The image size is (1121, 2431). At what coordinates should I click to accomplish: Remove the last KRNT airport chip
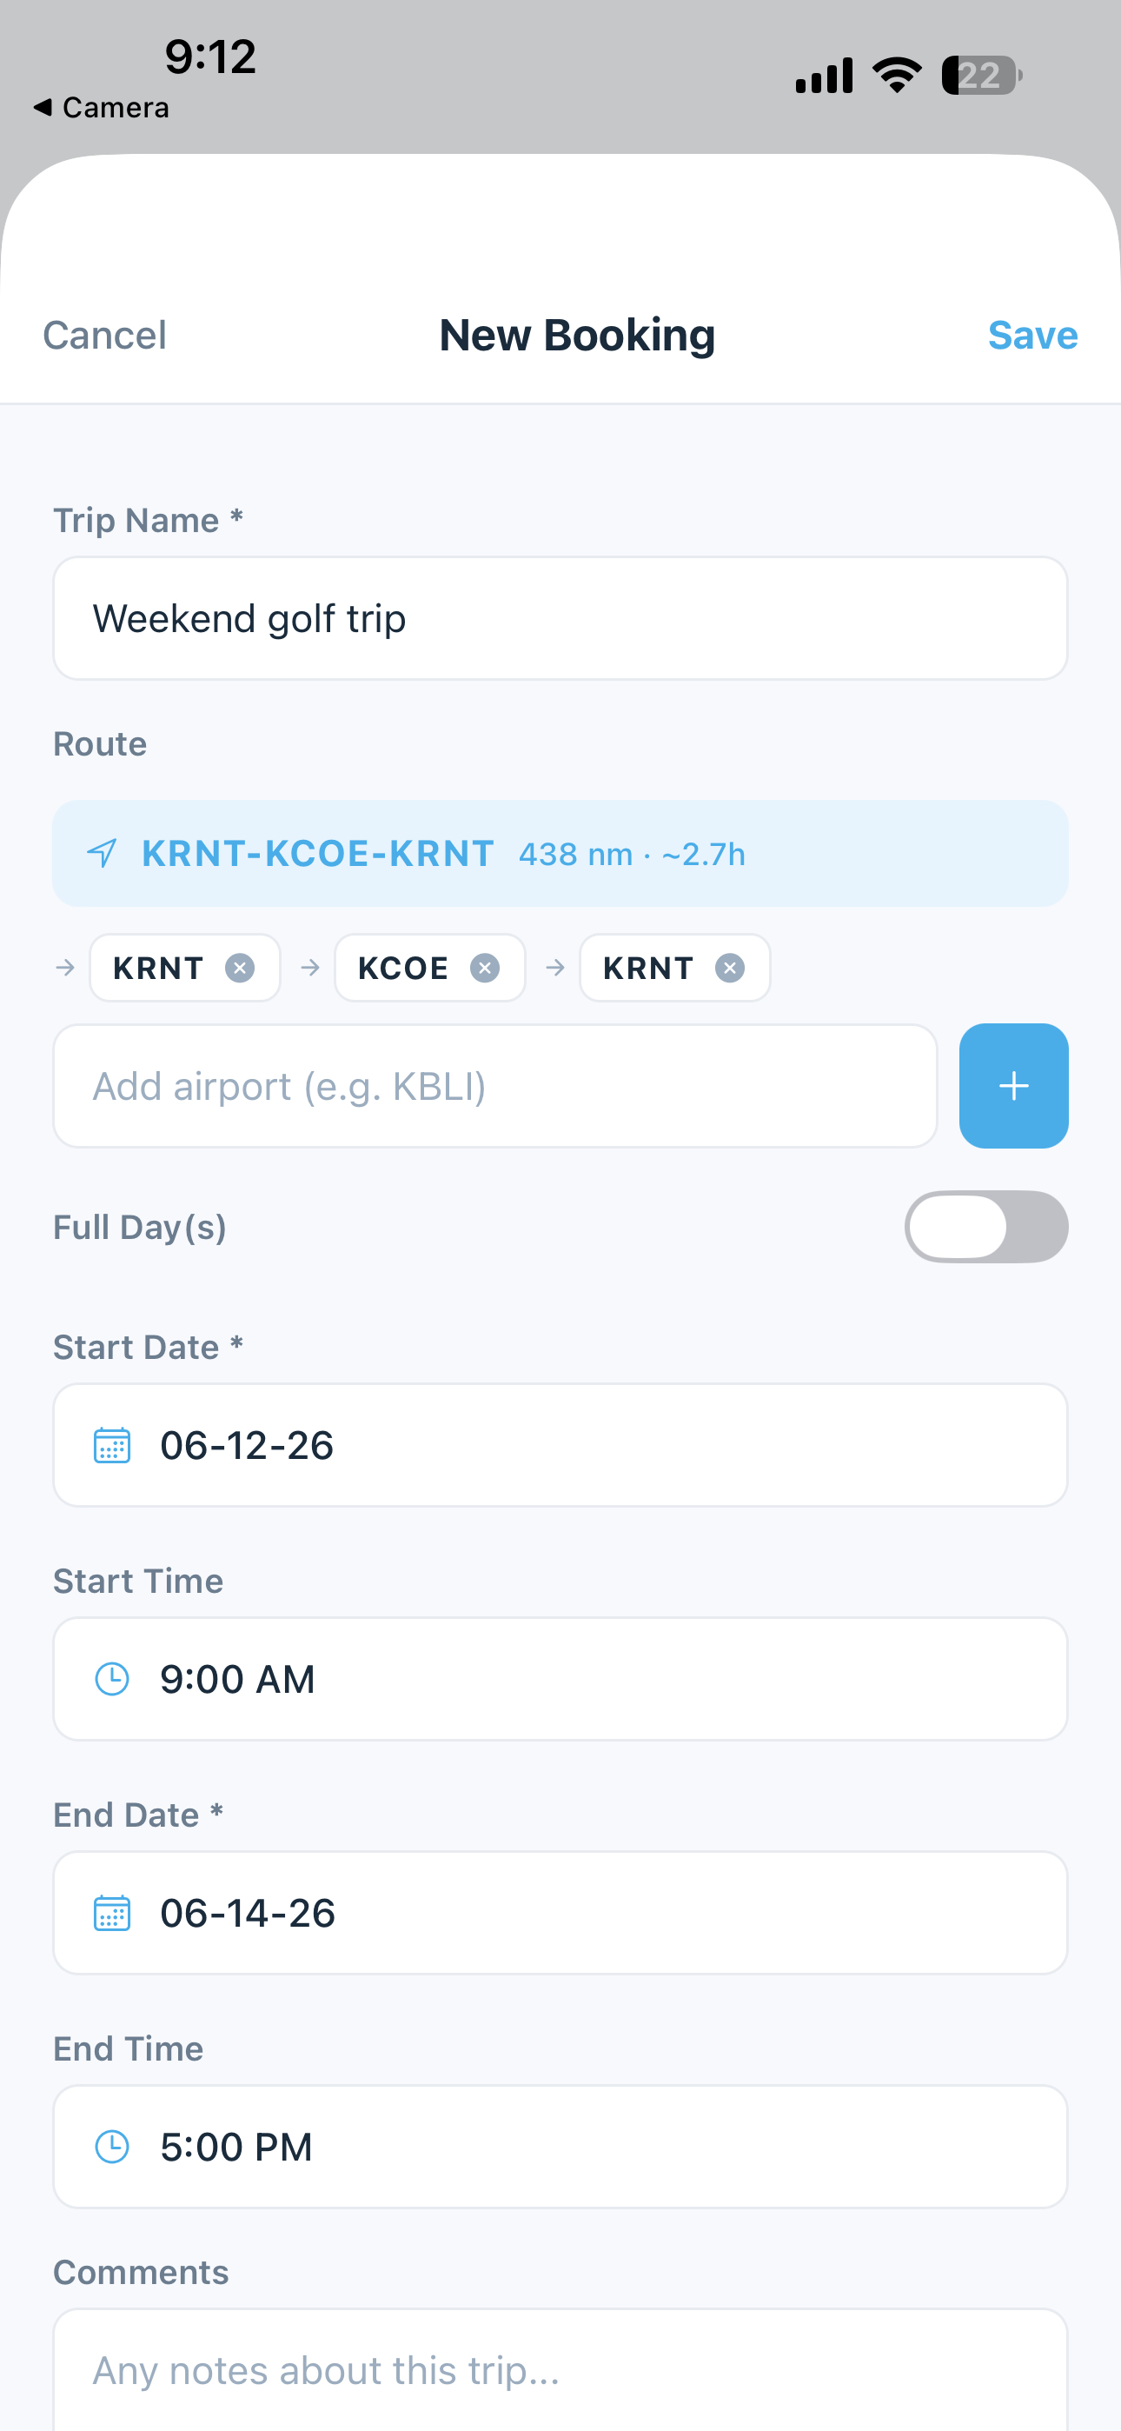pyautogui.click(x=729, y=968)
